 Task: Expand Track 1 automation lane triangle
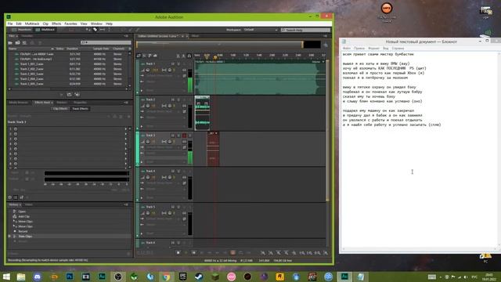tap(142, 91)
